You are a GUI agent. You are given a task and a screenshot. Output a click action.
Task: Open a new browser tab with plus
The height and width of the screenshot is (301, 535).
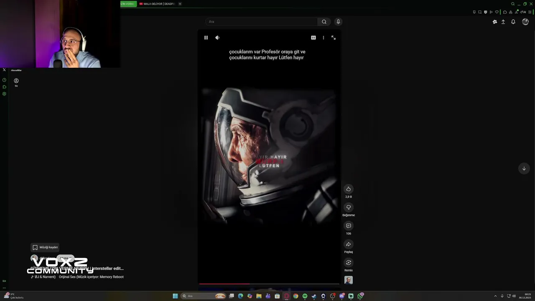[180, 4]
